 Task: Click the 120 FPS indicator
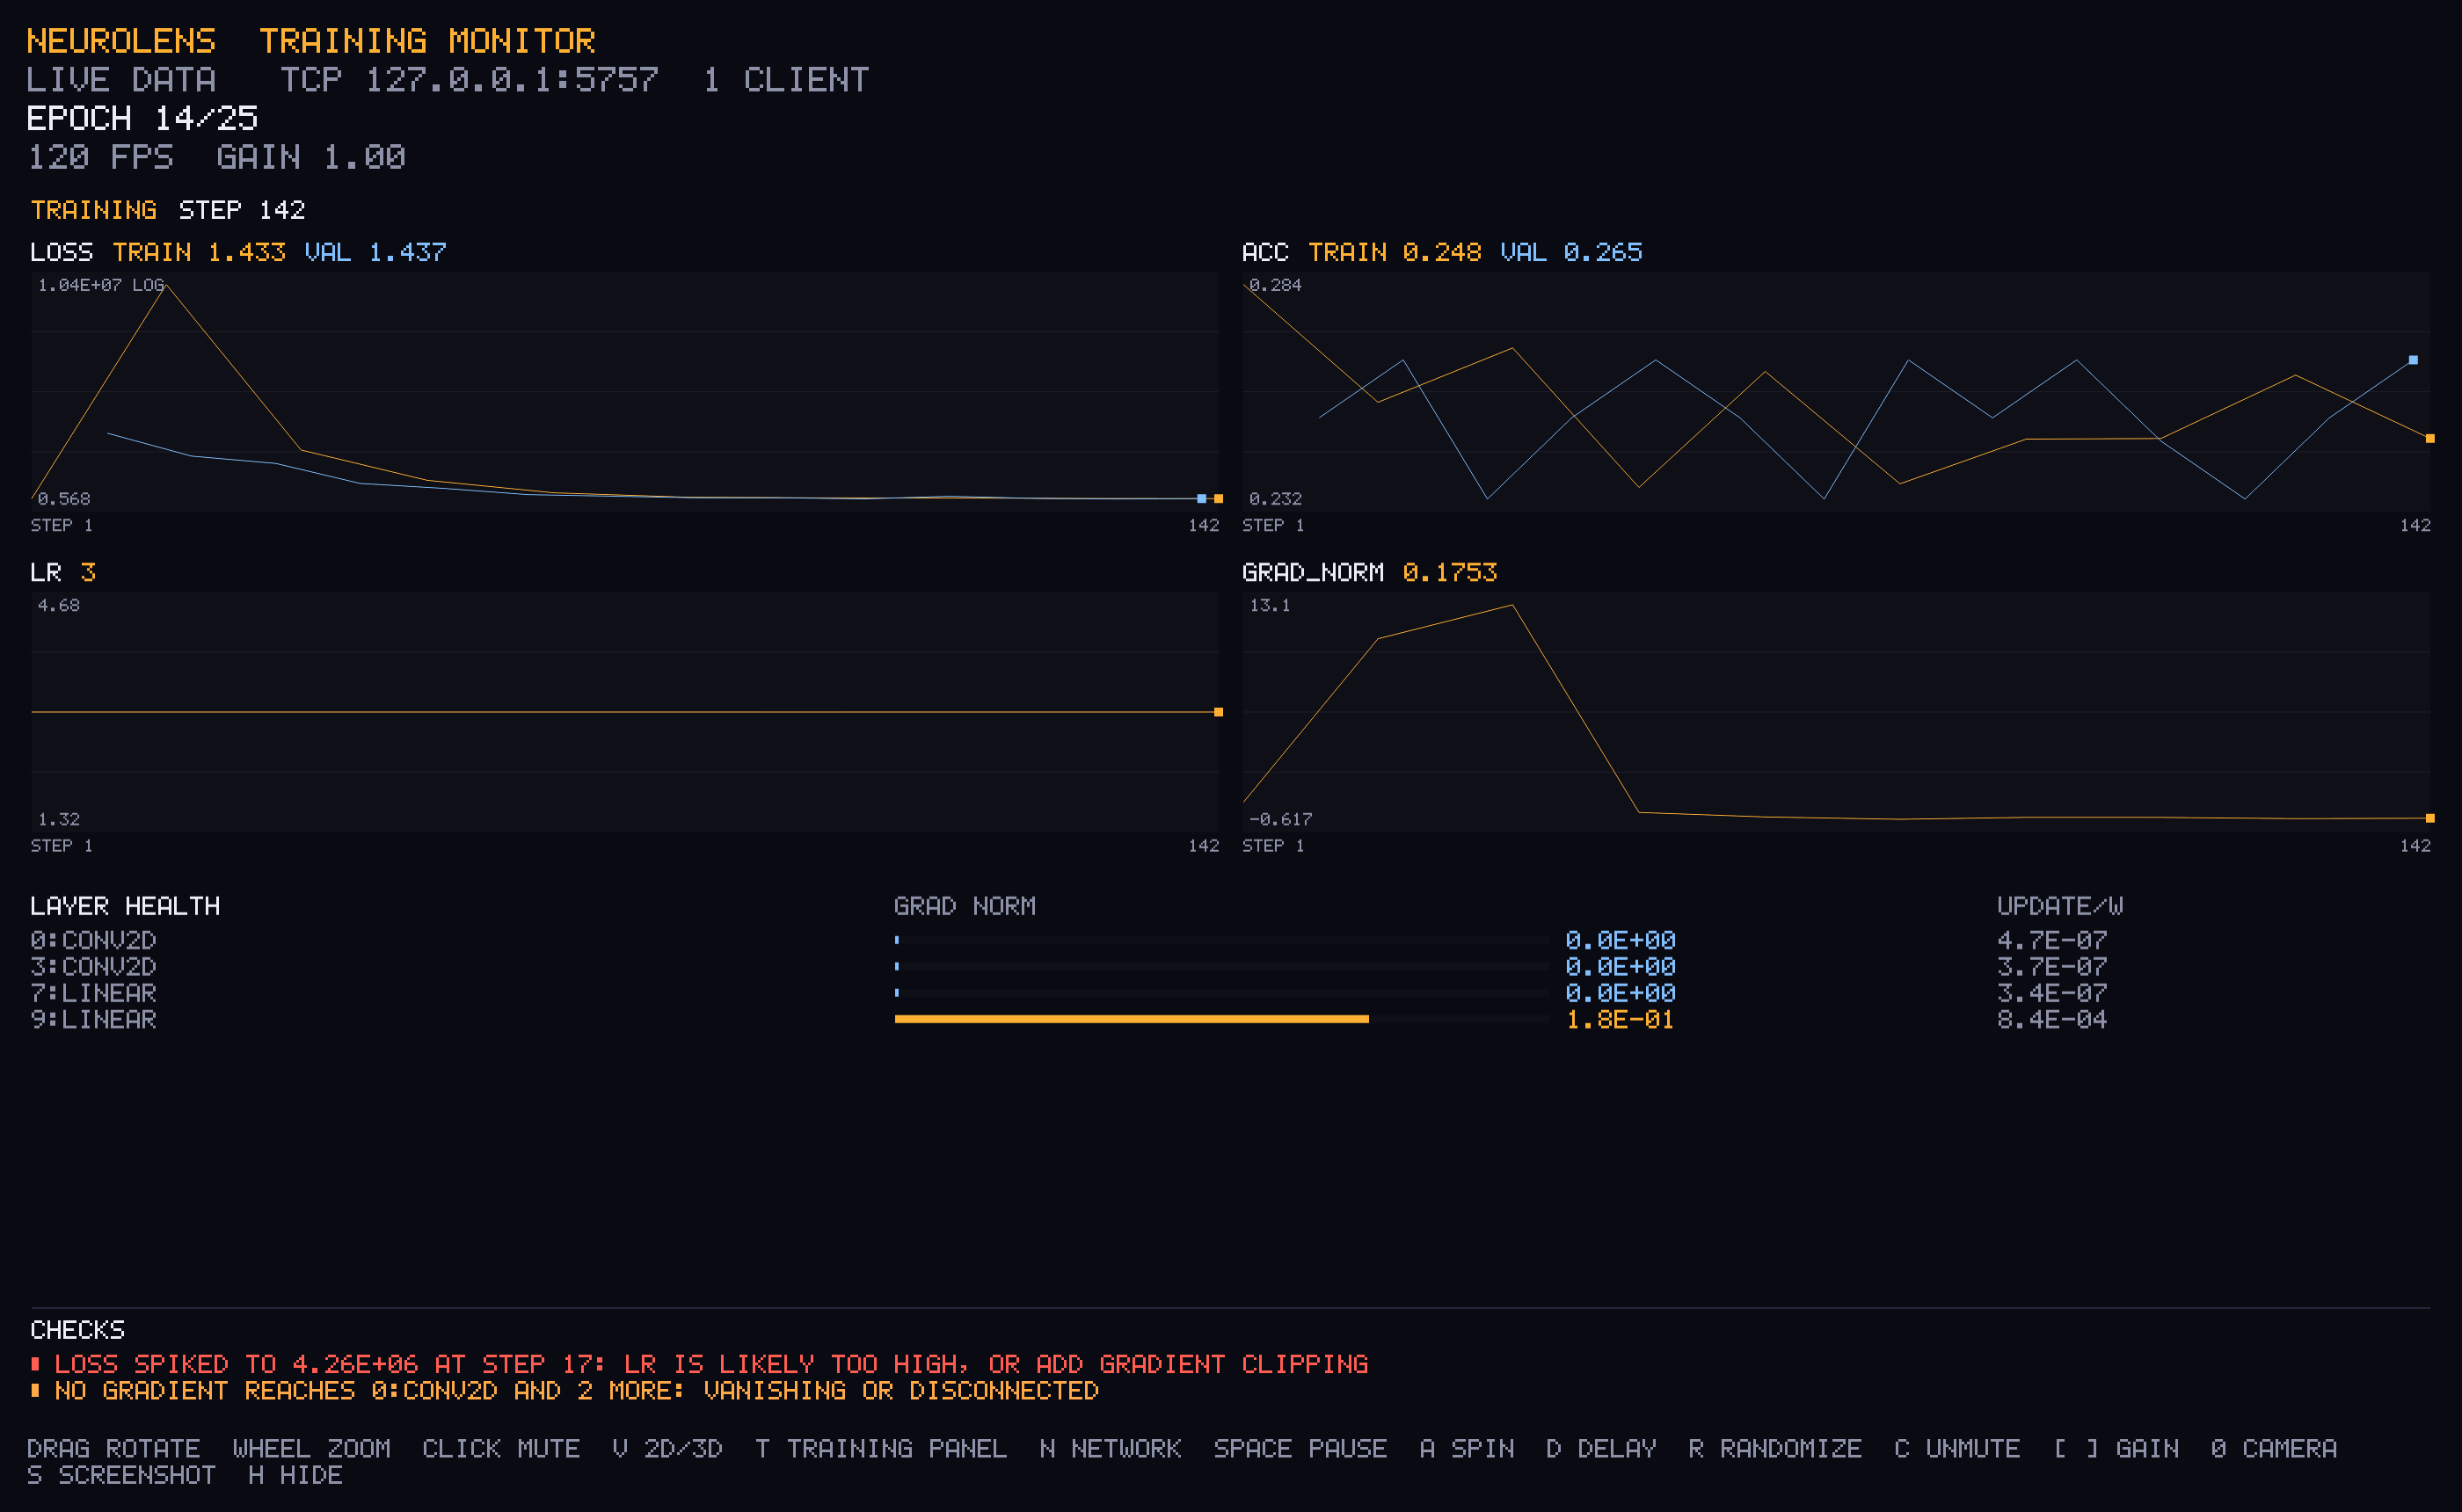[100, 157]
